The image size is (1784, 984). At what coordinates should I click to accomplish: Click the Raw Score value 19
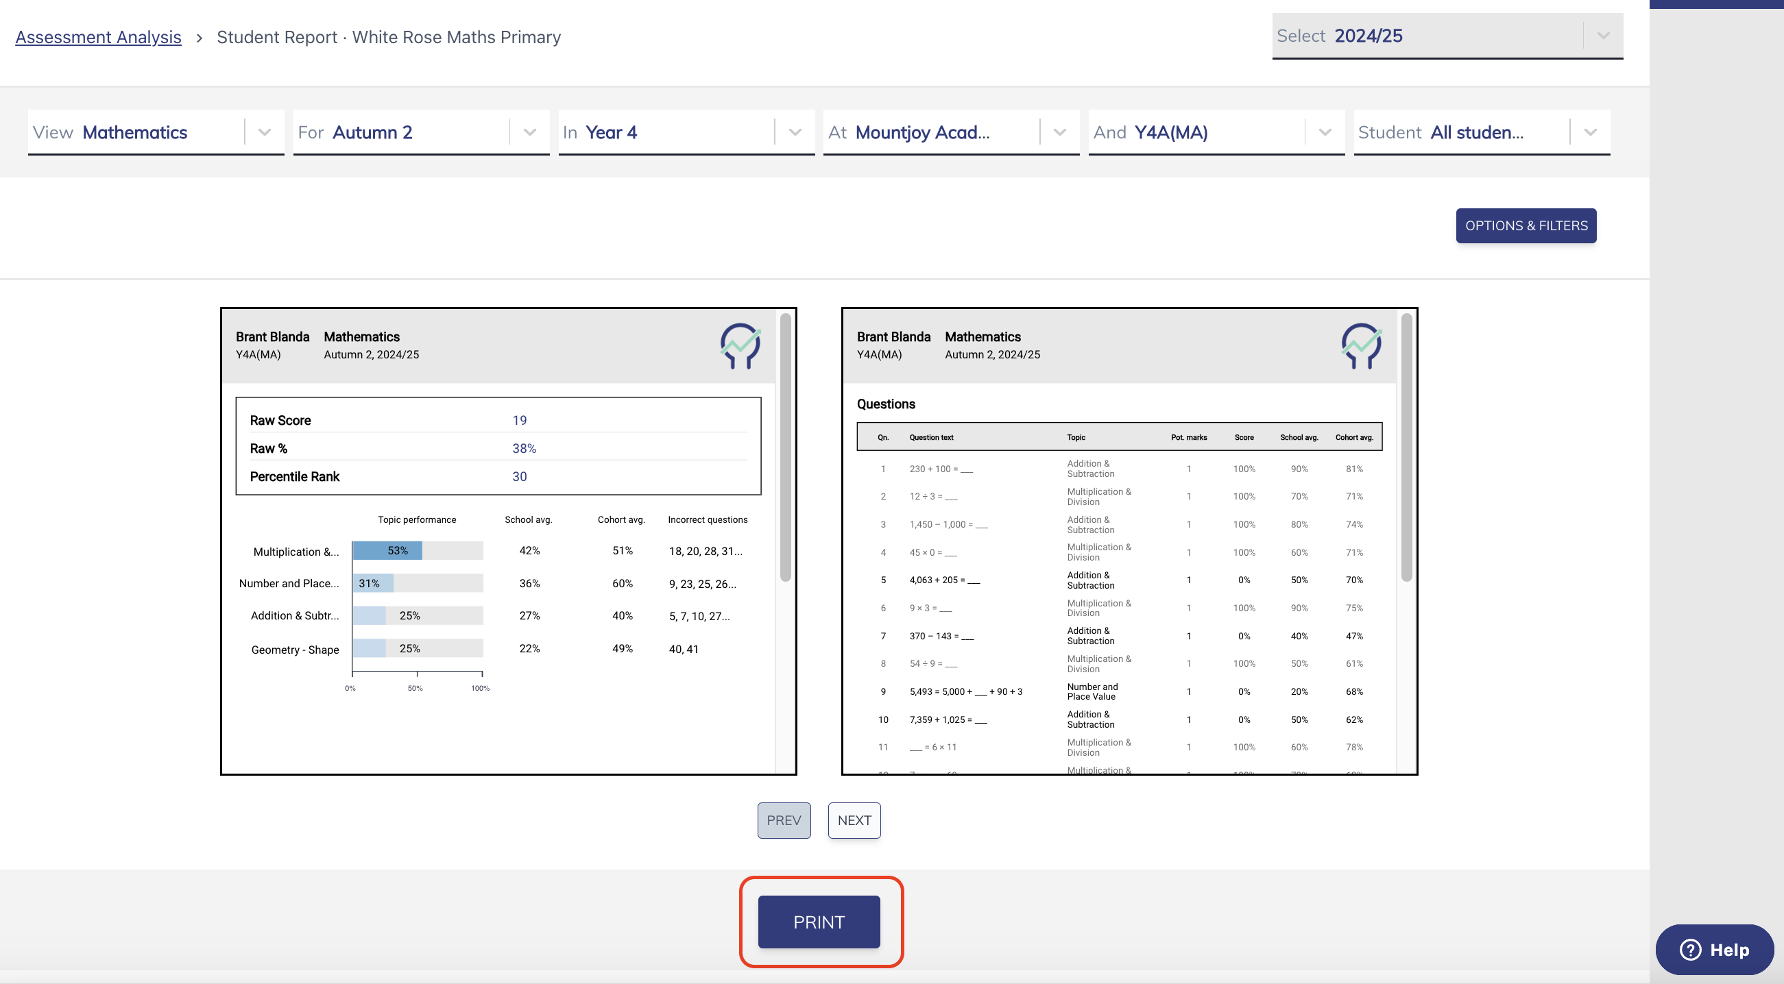[x=520, y=420]
